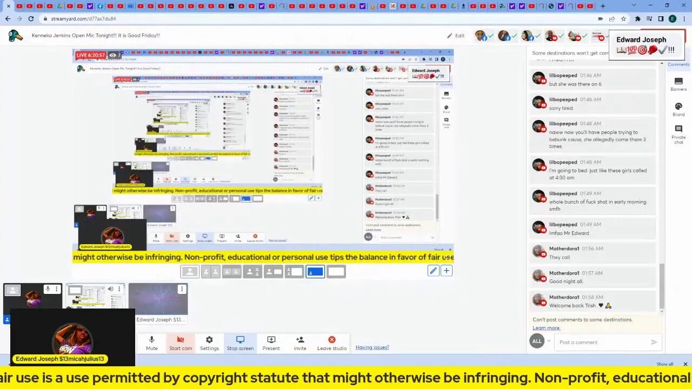This screenshot has height=389, width=692.
Task: Click Show all above the ticker
Action: coord(664,364)
